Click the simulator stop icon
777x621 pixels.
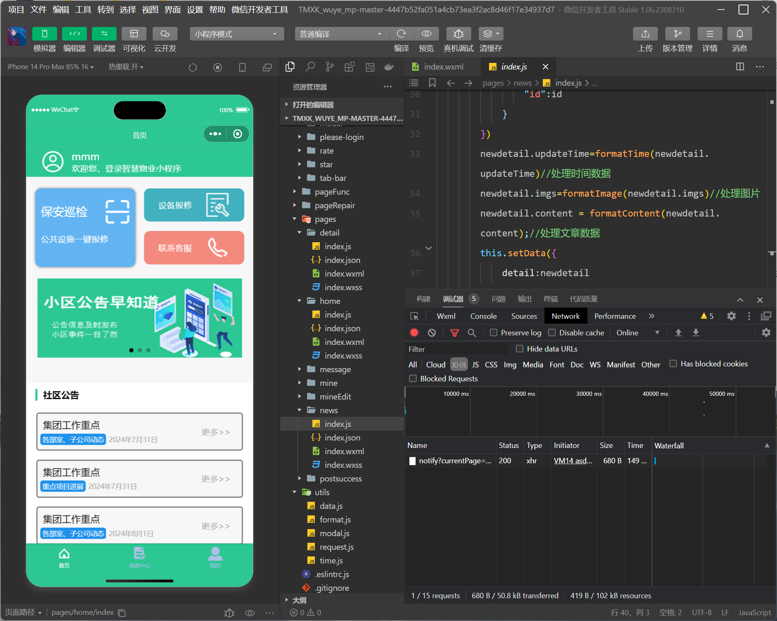click(x=218, y=67)
